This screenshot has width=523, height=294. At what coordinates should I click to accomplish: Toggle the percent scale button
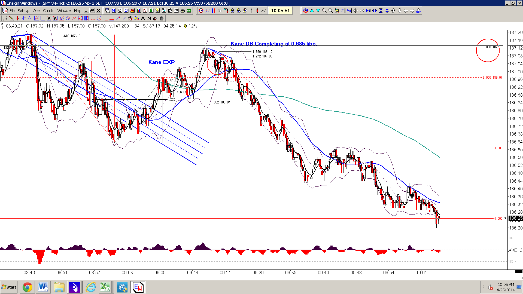[x=343, y=11]
